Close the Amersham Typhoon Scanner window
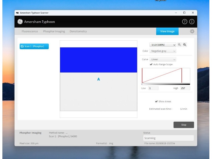Image resolution: width=212 pixels, height=159 pixels. 193,13
